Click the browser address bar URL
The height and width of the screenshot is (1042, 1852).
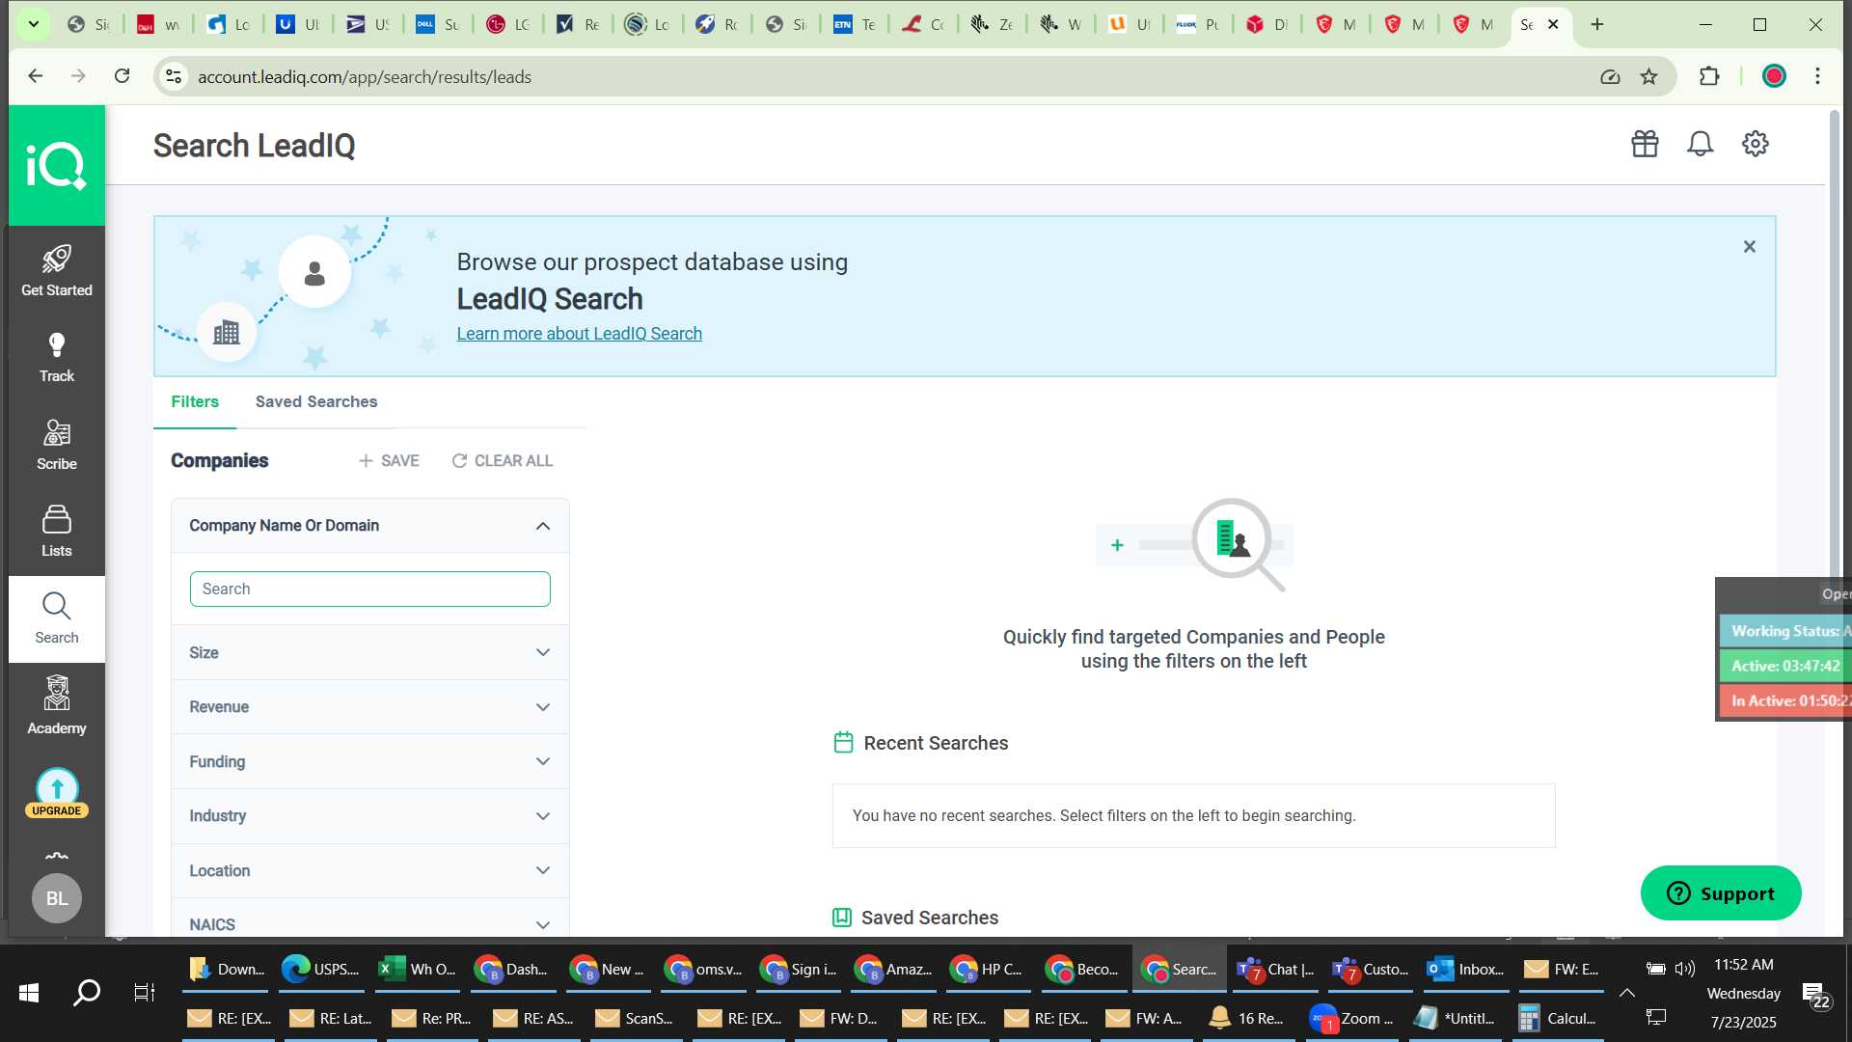coord(365,77)
